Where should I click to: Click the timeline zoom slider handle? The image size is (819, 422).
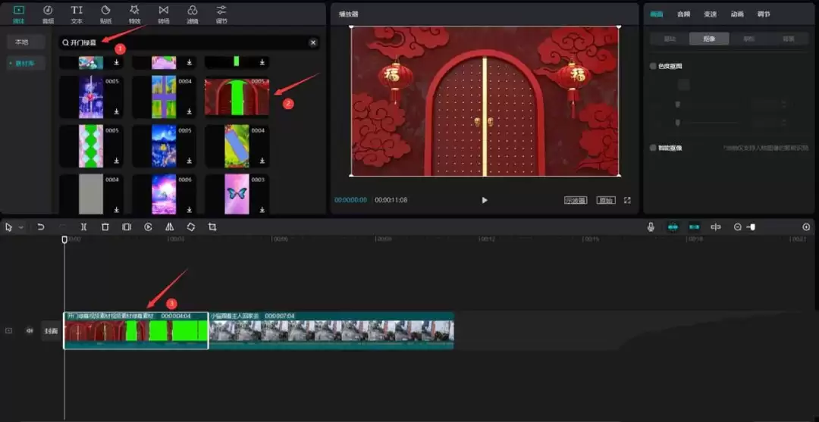tap(752, 227)
